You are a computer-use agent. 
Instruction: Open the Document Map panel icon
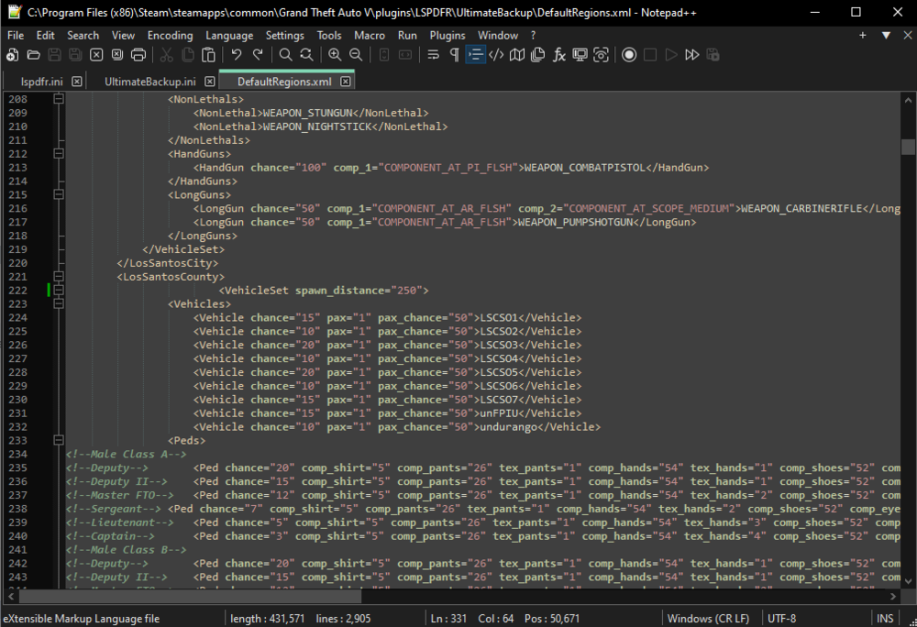point(516,55)
